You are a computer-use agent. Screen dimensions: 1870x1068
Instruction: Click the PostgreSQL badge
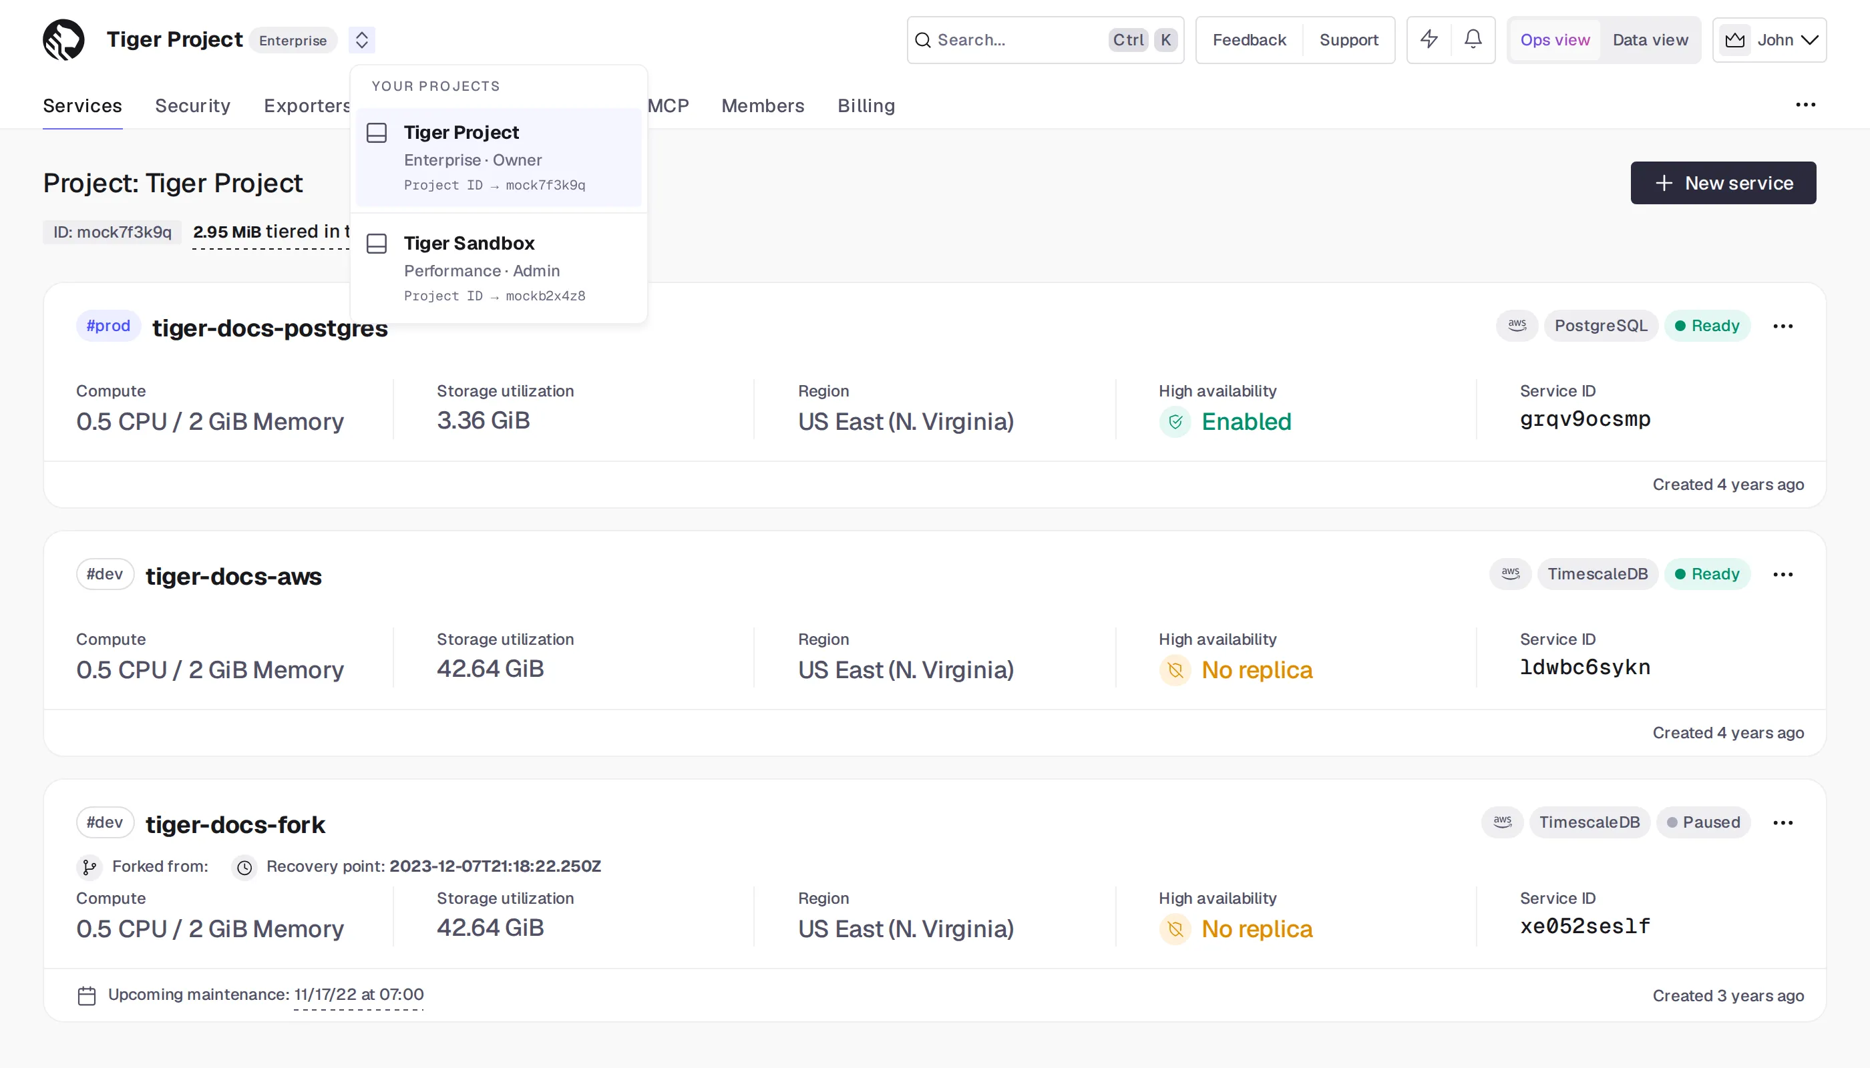click(x=1600, y=325)
